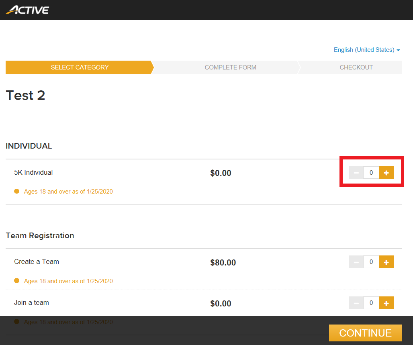413x345 pixels.
Task: Click minus button for Create a Team
Action: pyautogui.click(x=356, y=262)
